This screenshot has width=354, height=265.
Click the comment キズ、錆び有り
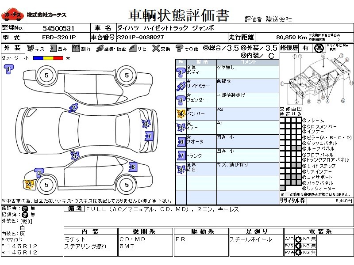pyautogui.click(x=232, y=164)
